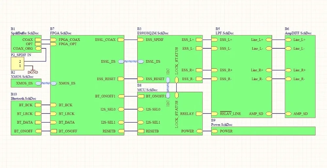Image resolution: width=327 pixels, height=168 pixels.
Task: Click Line_L- entry on AmpDIFF block
Action: (288, 48)
